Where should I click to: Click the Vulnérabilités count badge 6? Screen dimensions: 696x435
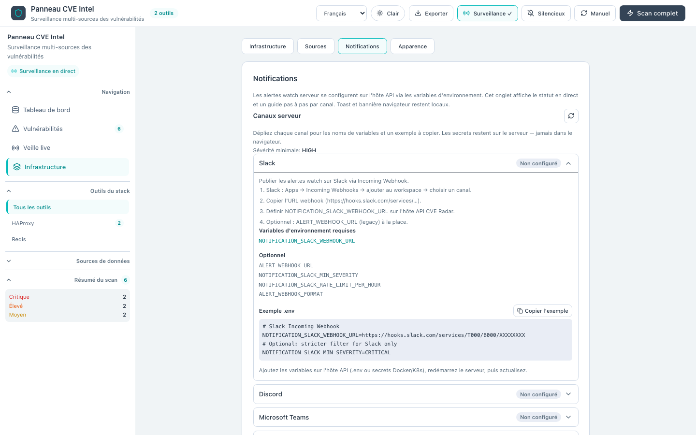click(119, 129)
